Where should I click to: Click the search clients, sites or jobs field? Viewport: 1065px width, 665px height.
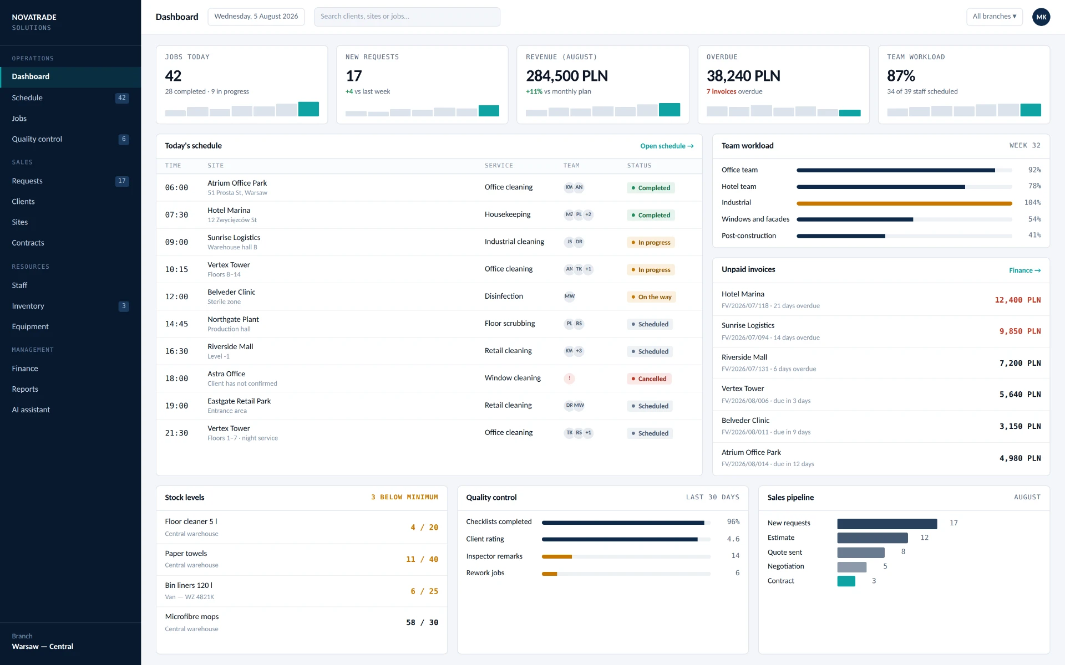pos(407,17)
